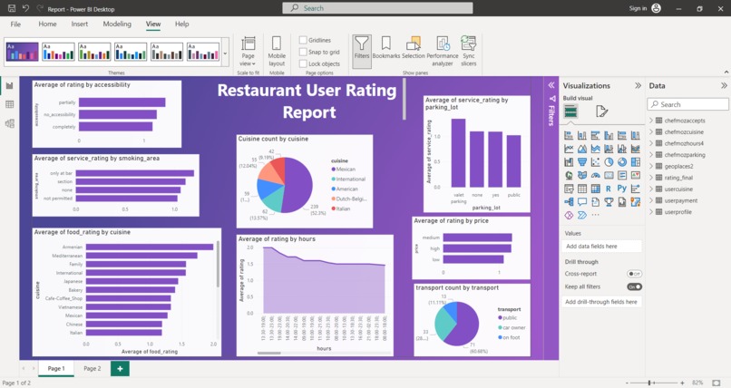The image size is (731, 388).
Task: Open the File menu
Action: point(15,24)
